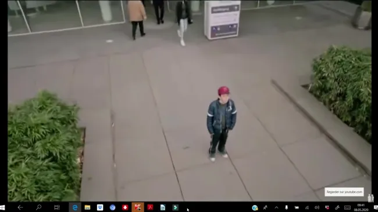Open the document file taskbar icon
Screen dimensions: 378x212
point(163,207)
